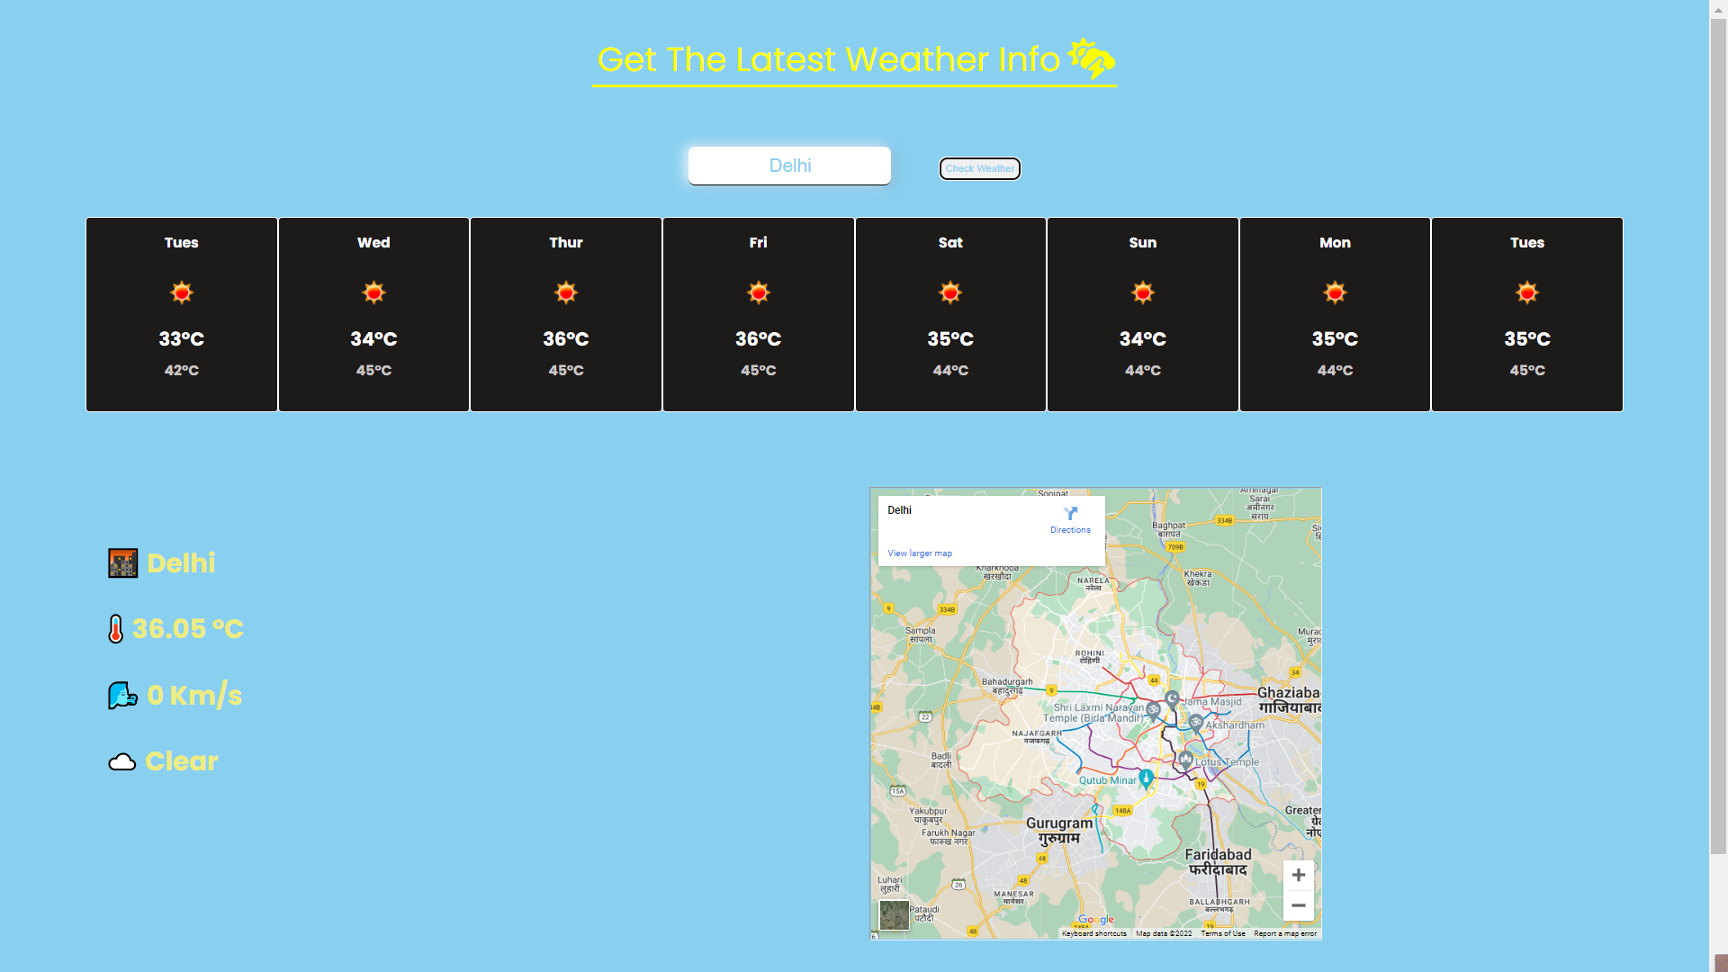Open Keyboard shortcuts on the map
Screen dimensions: 1728x972
(1093, 933)
